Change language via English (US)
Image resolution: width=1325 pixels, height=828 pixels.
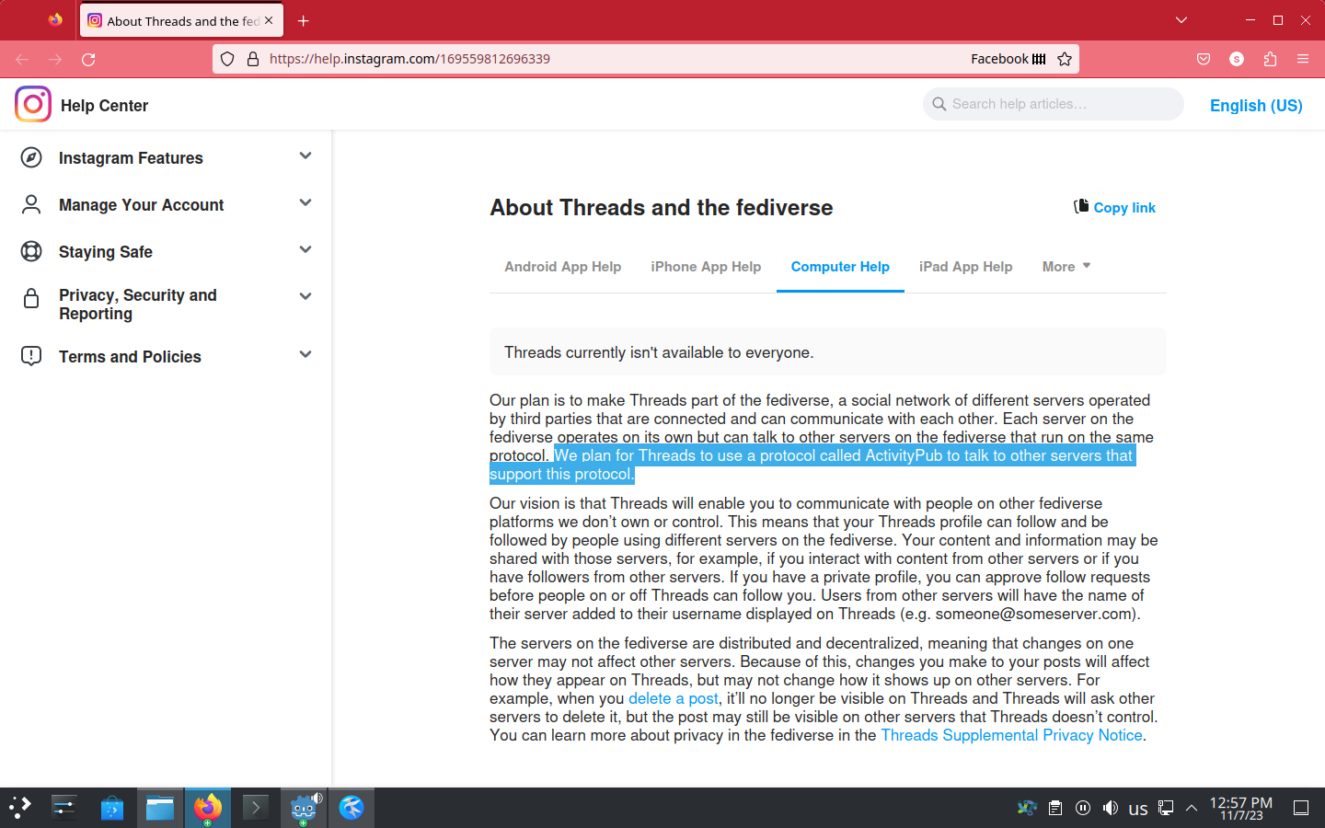(1256, 106)
